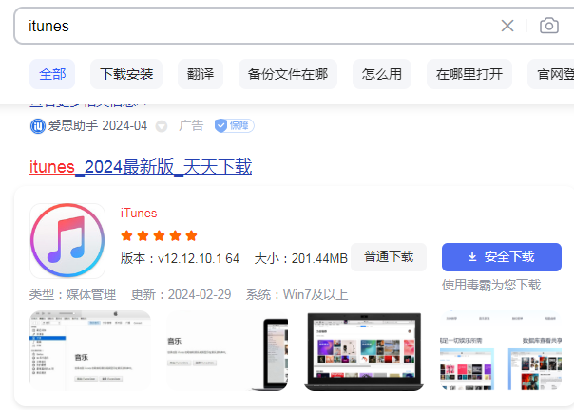Select the 翻译 filter tab
The width and height of the screenshot is (574, 410).
pyautogui.click(x=201, y=74)
